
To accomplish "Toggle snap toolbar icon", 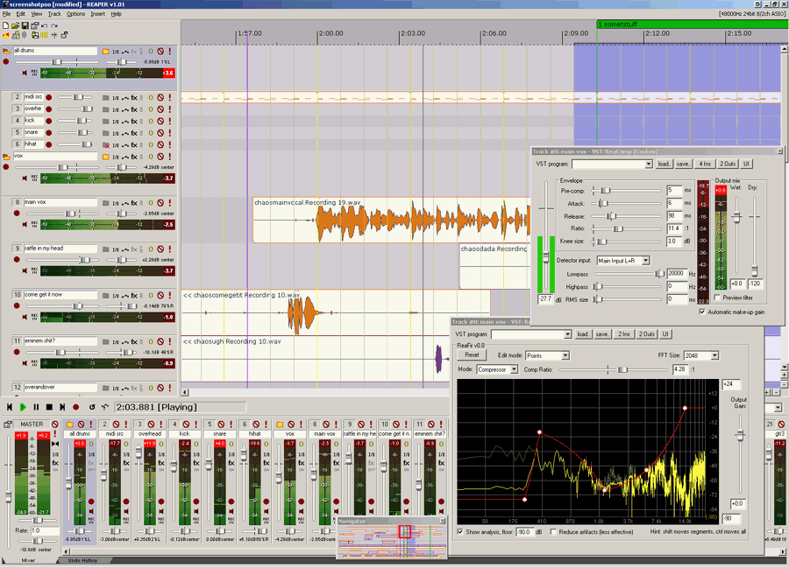I will (54, 35).
